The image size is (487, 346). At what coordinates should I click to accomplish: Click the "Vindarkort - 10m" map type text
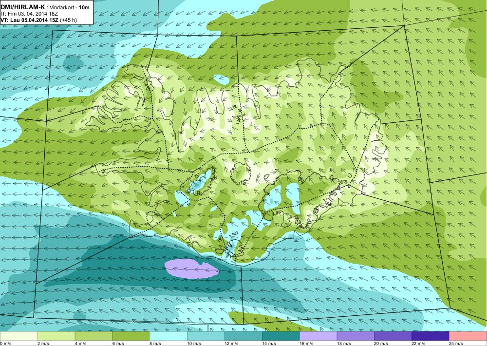(71, 7)
